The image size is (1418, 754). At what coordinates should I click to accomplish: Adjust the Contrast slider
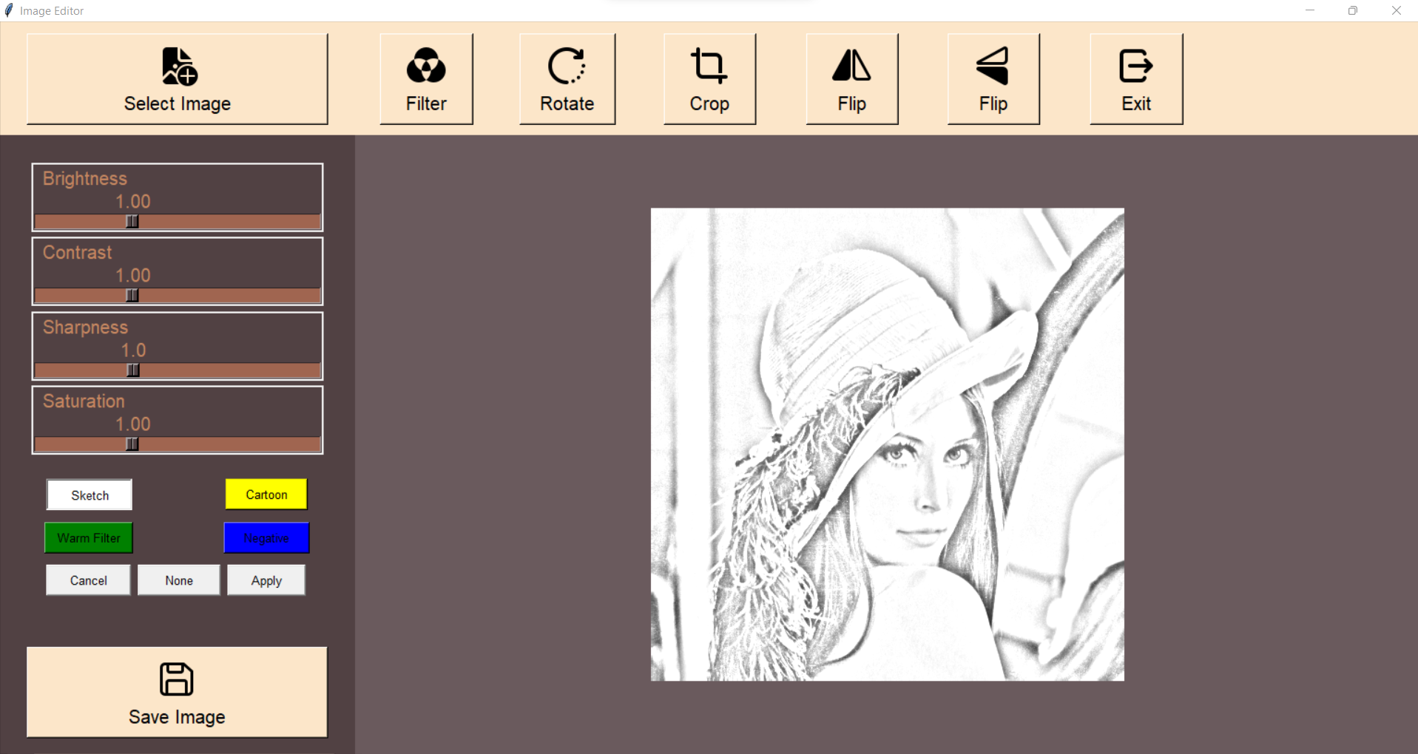[132, 295]
